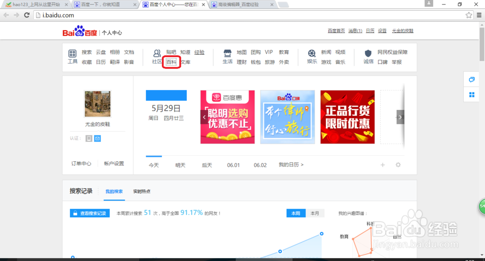Switch to the hao123 browser tab
This screenshot has width=485, height=261.
click(36, 5)
